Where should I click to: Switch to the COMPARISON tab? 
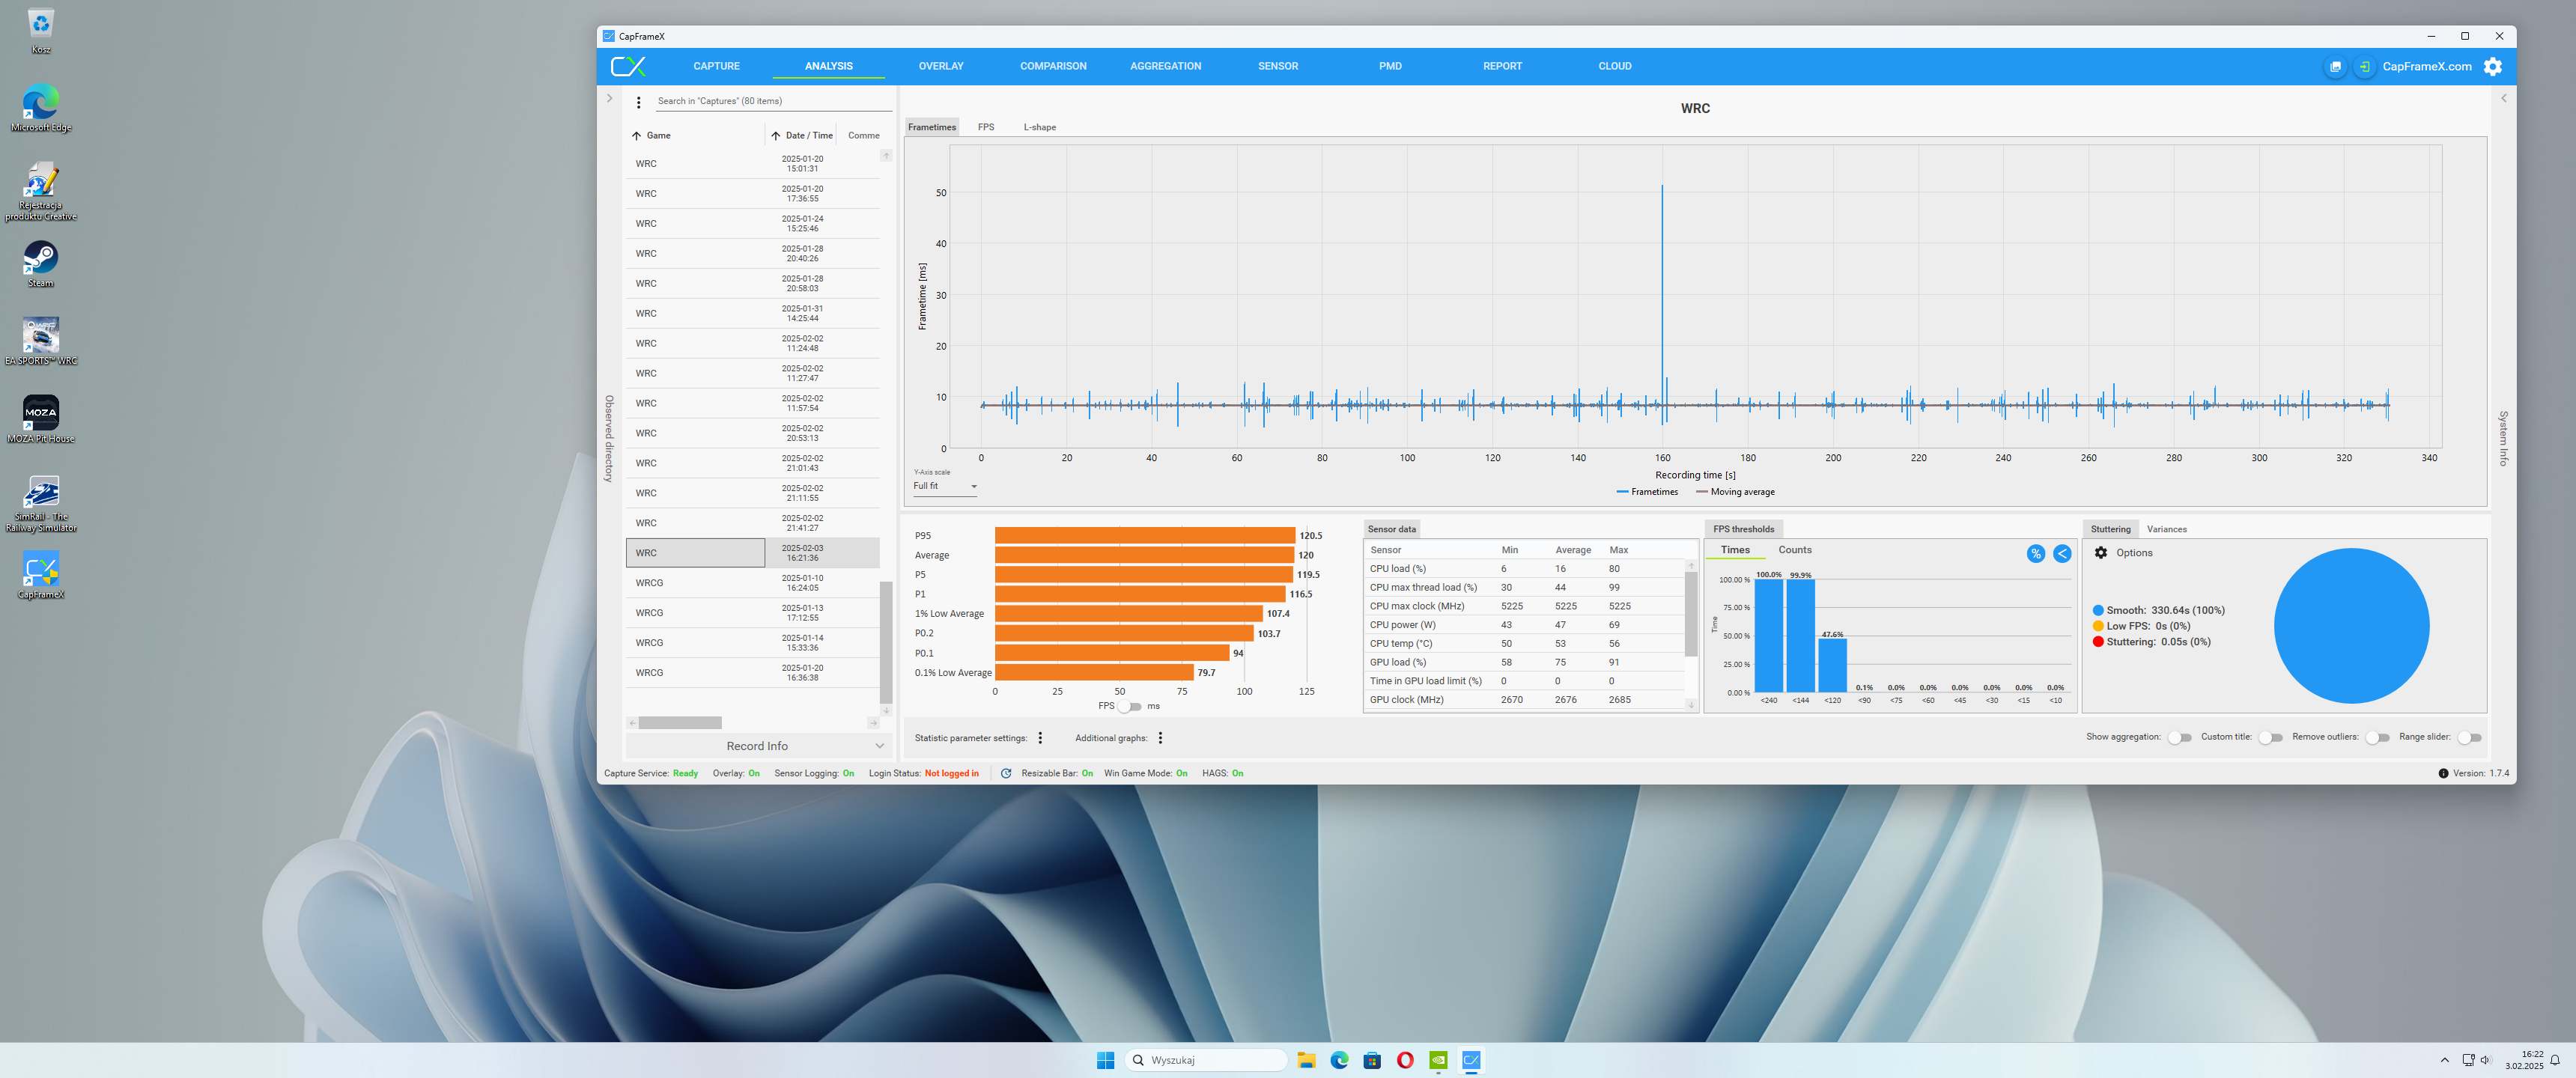point(1053,66)
